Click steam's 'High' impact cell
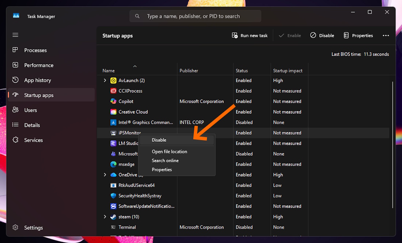 pyautogui.click(x=278, y=217)
